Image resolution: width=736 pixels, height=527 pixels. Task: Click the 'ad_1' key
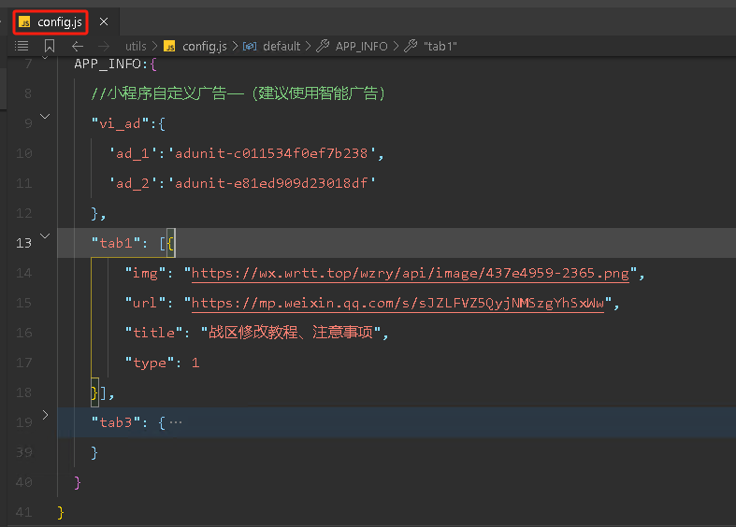133,153
